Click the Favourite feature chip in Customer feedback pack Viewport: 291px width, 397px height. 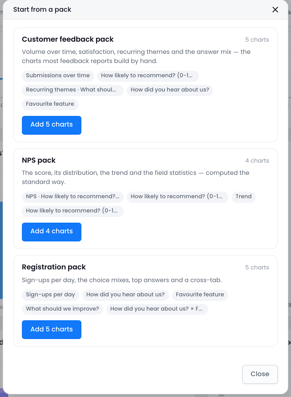pyautogui.click(x=50, y=104)
